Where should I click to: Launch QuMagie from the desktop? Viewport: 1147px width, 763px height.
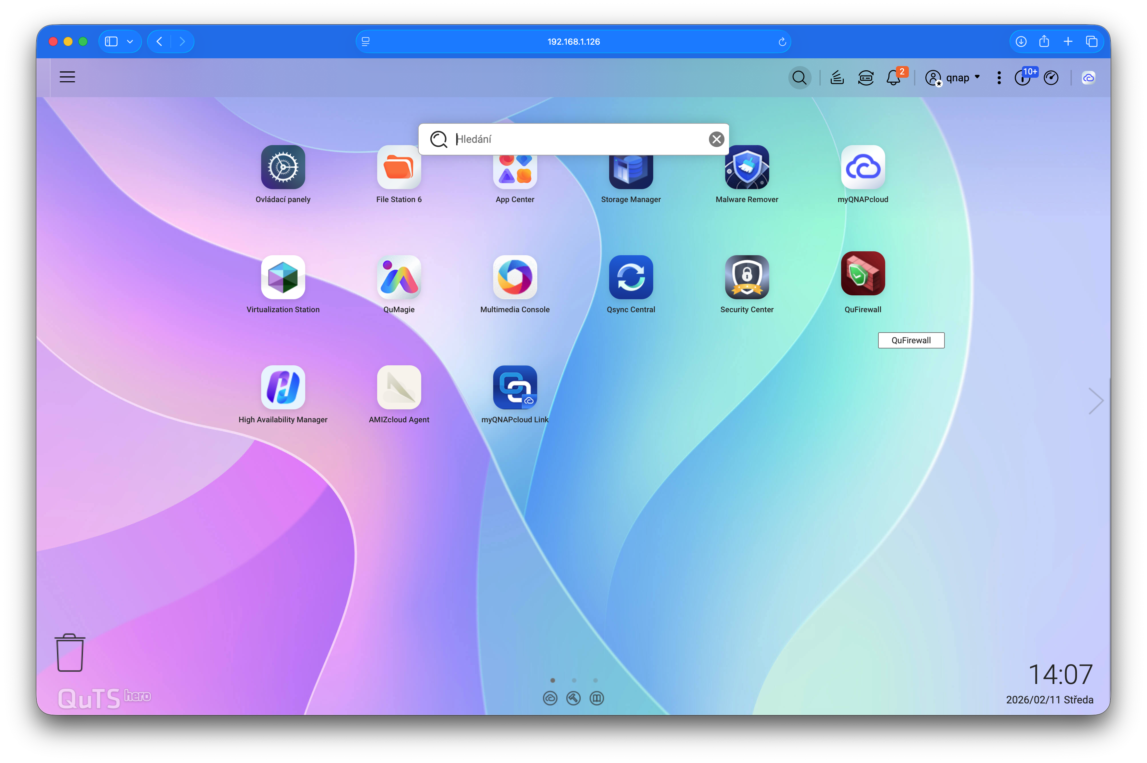click(x=399, y=277)
